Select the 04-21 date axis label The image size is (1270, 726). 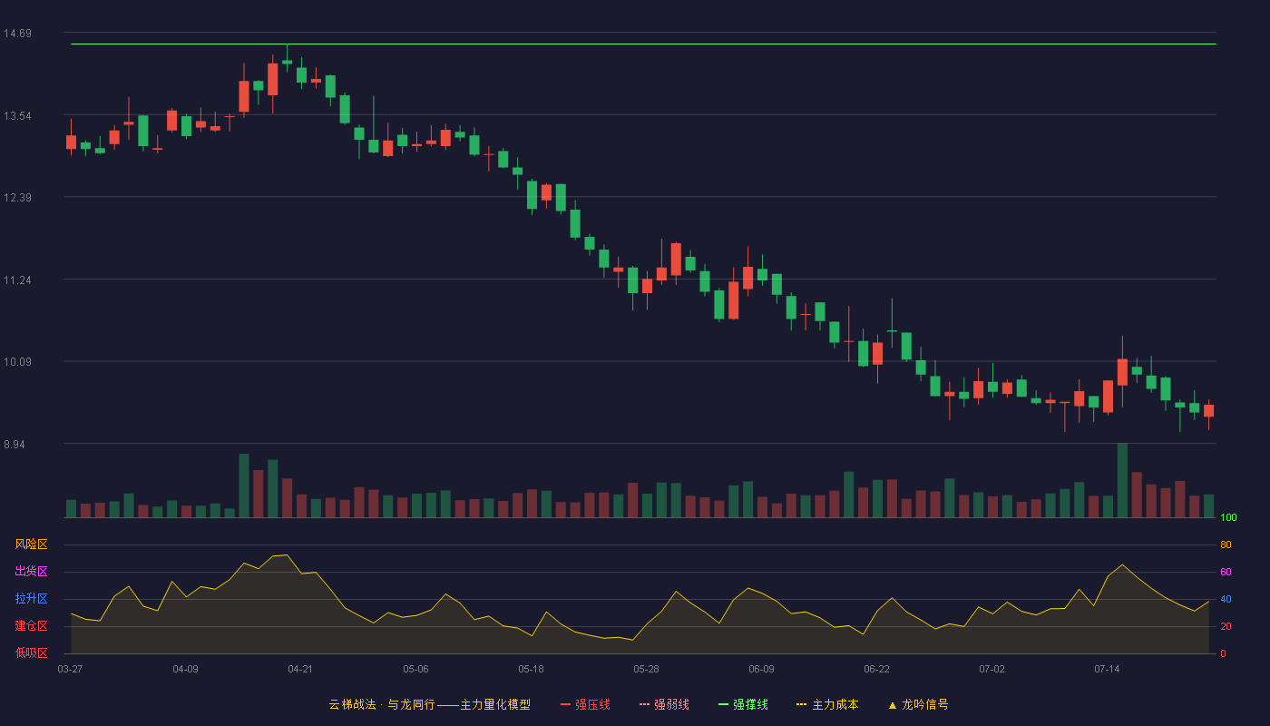click(300, 669)
